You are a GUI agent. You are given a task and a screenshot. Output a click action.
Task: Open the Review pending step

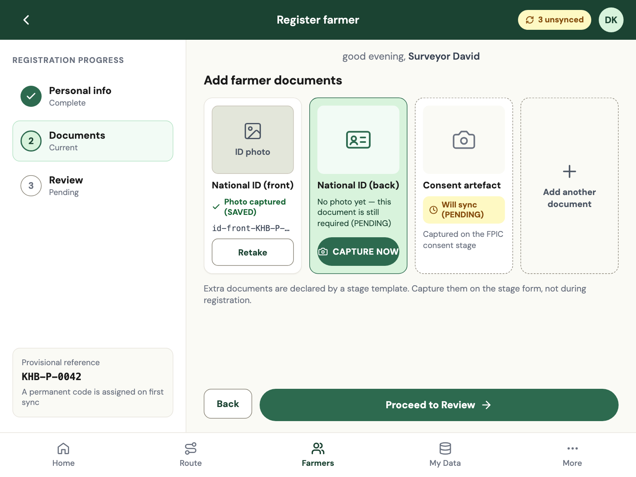point(93,185)
